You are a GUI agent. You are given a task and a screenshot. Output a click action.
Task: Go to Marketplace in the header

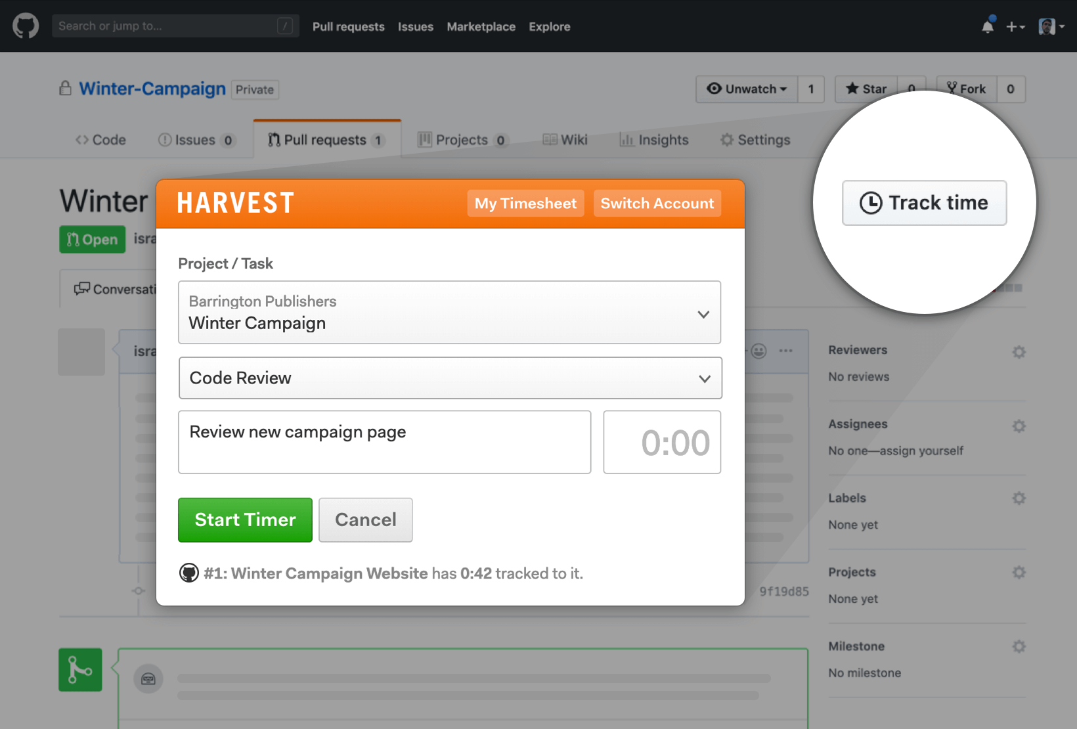pyautogui.click(x=481, y=26)
